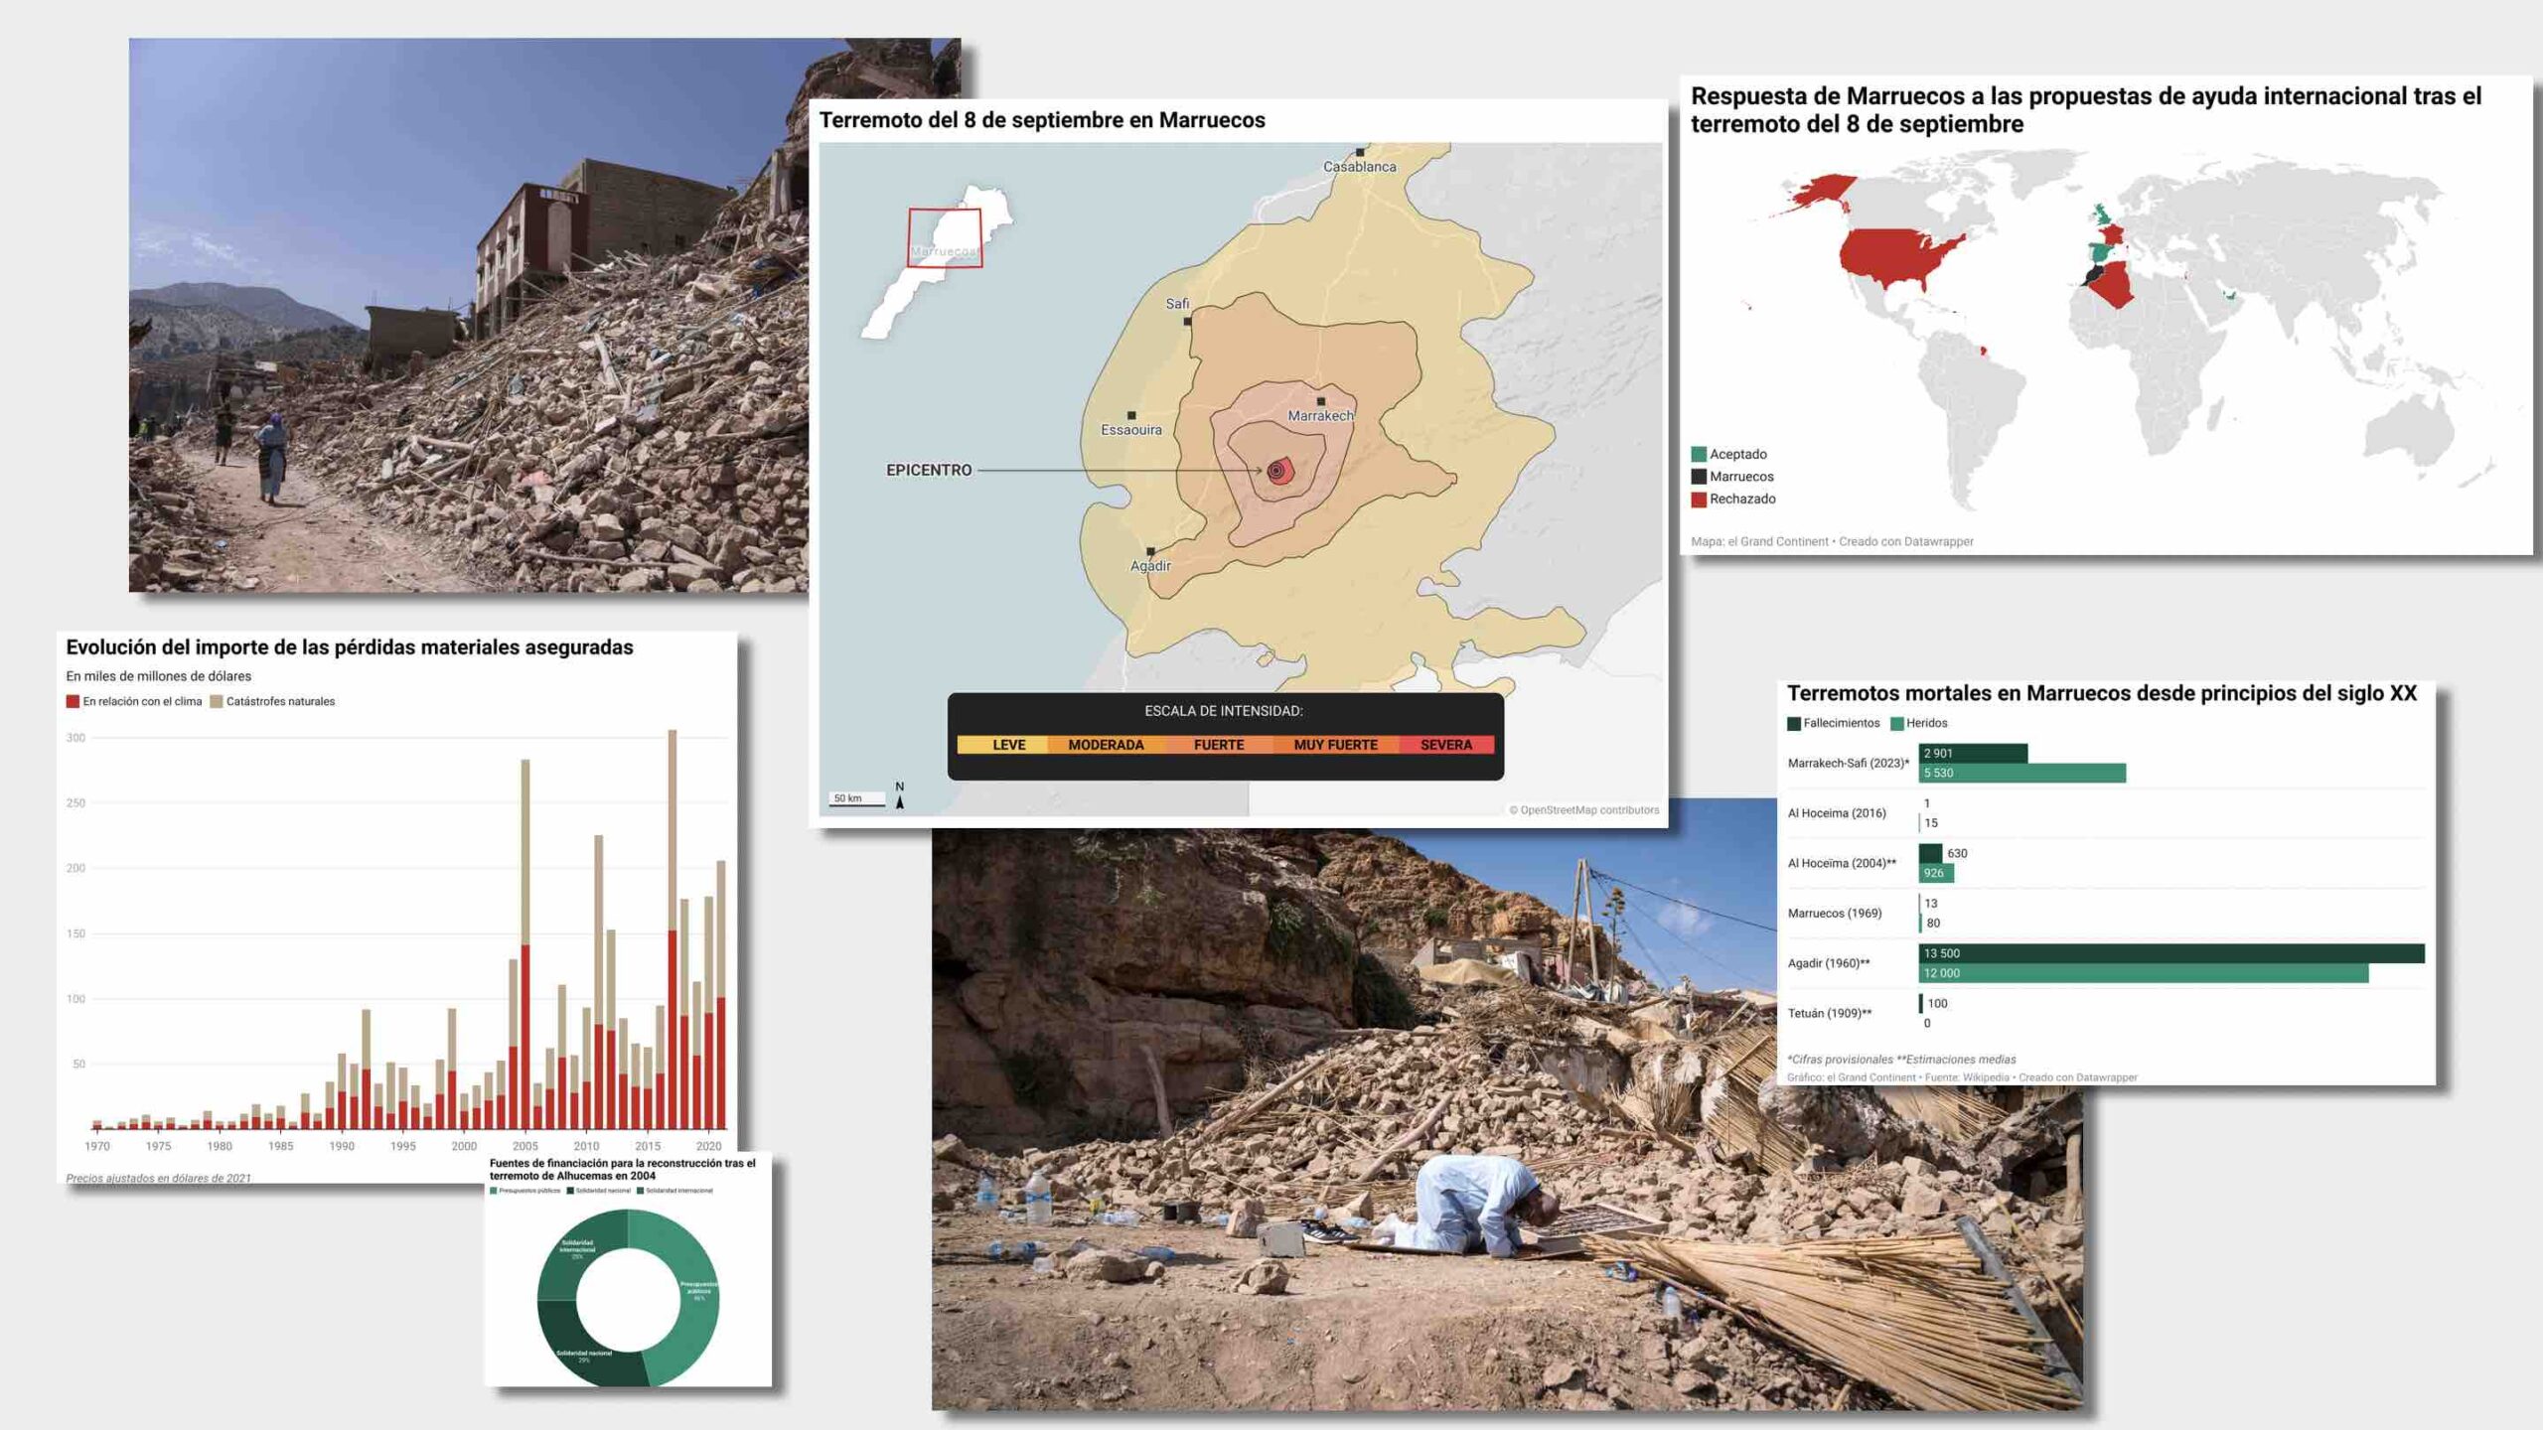Click the photo of collapsed hillside buildings

469,315
